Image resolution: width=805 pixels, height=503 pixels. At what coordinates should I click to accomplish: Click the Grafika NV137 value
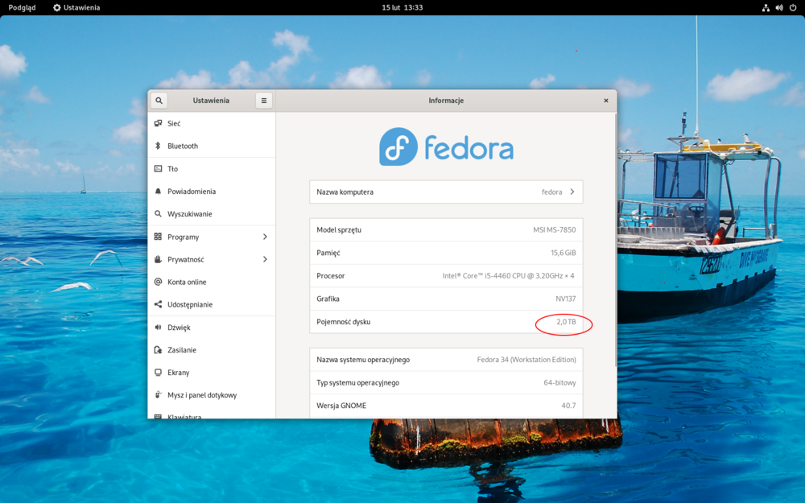[566, 299]
